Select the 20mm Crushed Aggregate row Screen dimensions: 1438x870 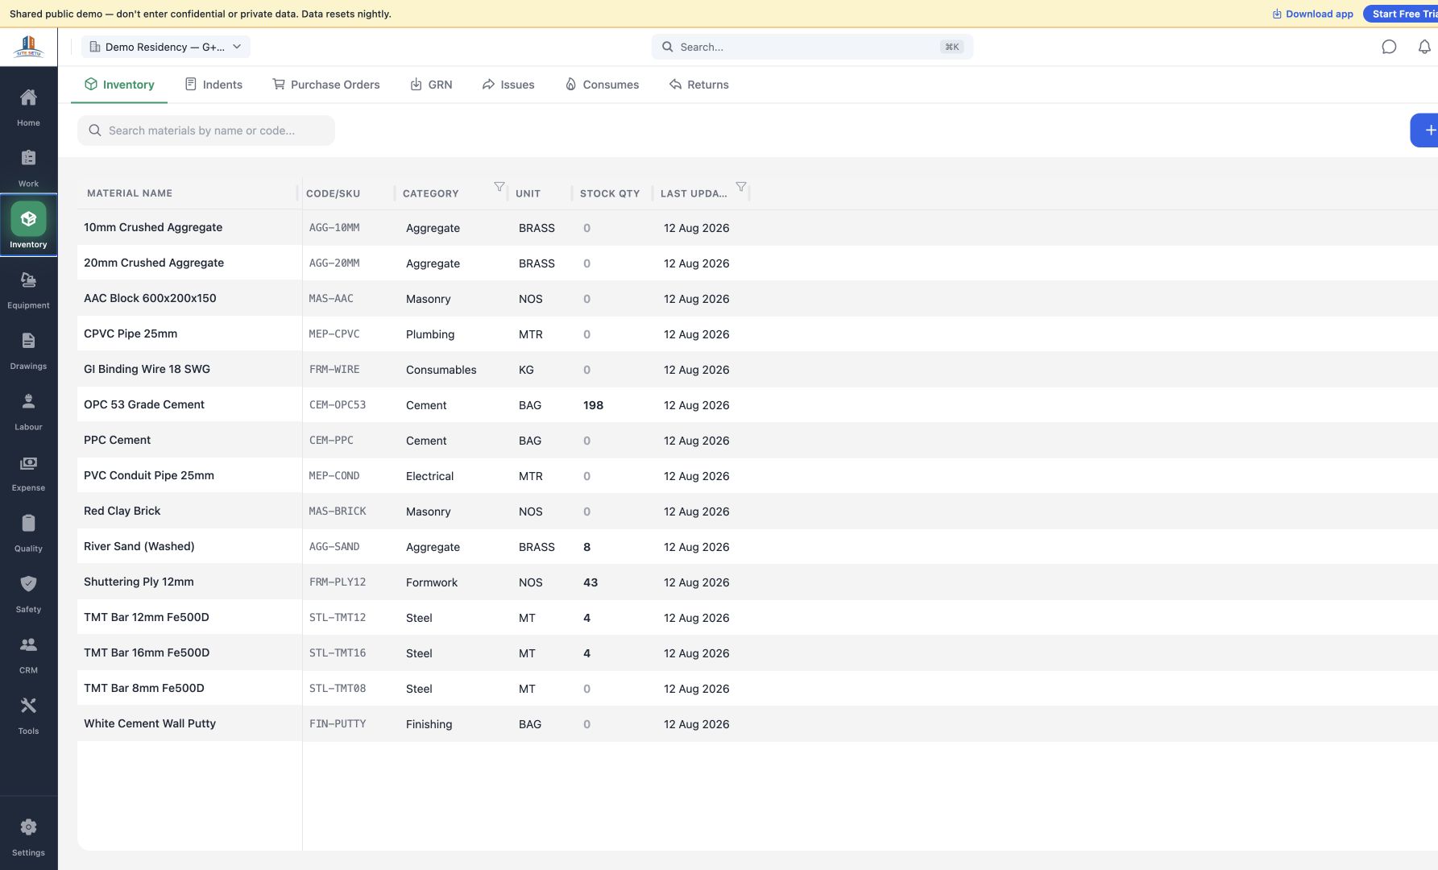click(x=757, y=263)
